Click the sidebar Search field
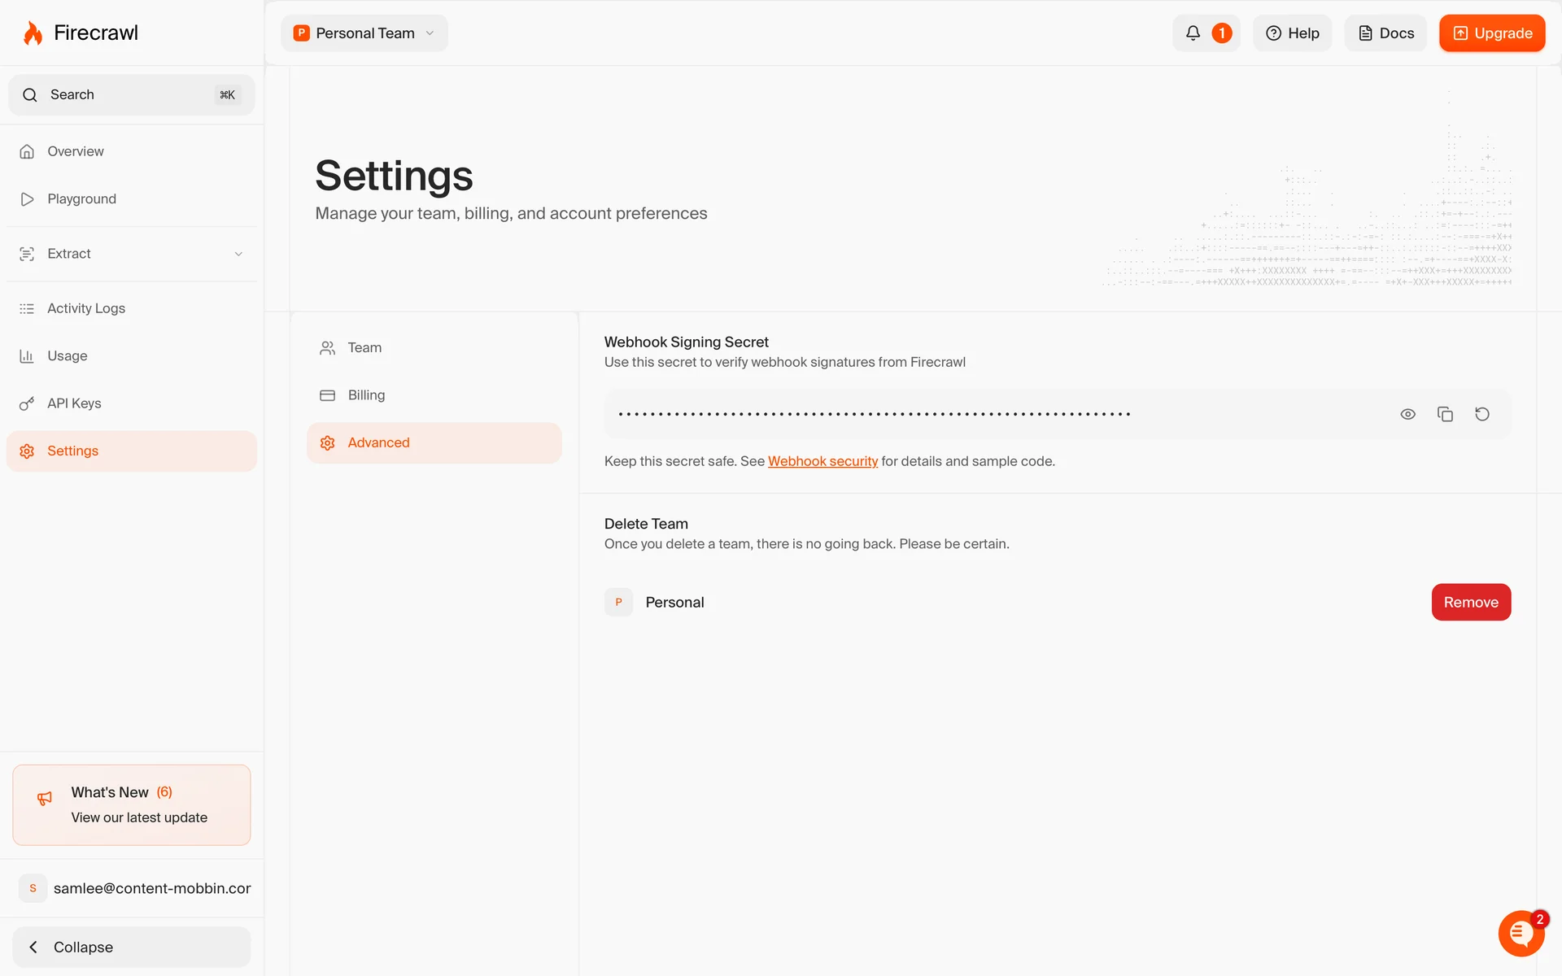This screenshot has height=976, width=1562. (x=131, y=95)
